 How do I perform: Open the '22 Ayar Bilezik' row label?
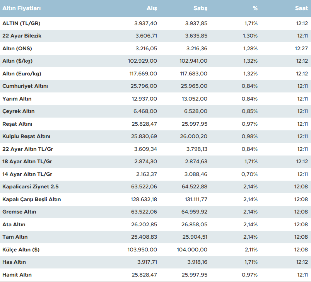(22, 36)
